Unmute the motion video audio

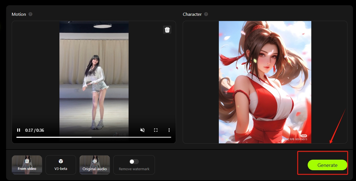pos(142,130)
